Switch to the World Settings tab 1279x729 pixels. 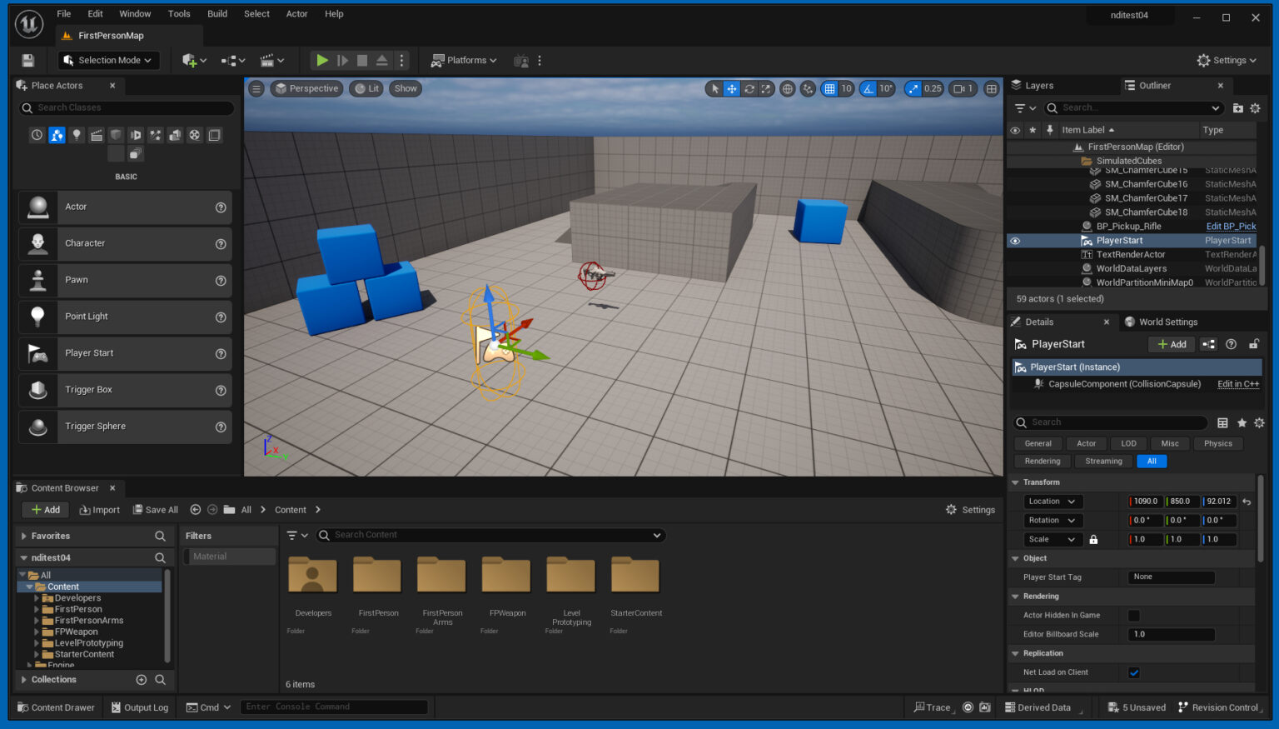[x=1161, y=322]
